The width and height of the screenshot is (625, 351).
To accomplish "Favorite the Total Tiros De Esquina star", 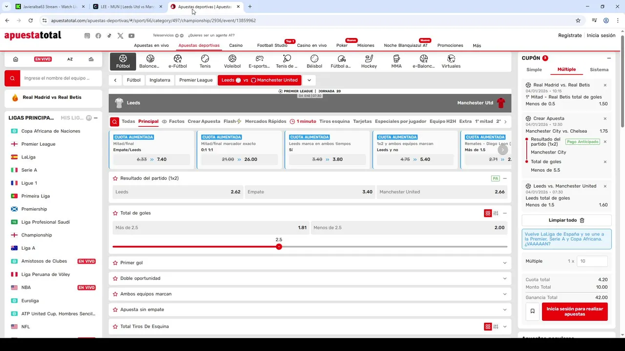I will click(x=115, y=327).
